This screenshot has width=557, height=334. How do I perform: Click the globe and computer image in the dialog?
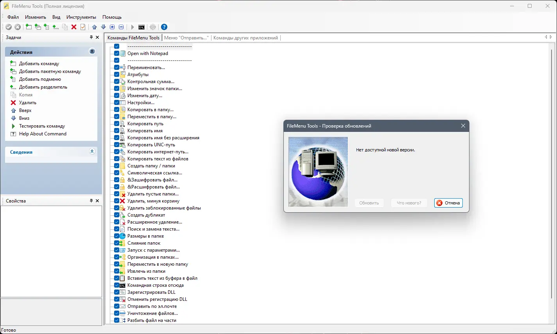pyautogui.click(x=318, y=172)
